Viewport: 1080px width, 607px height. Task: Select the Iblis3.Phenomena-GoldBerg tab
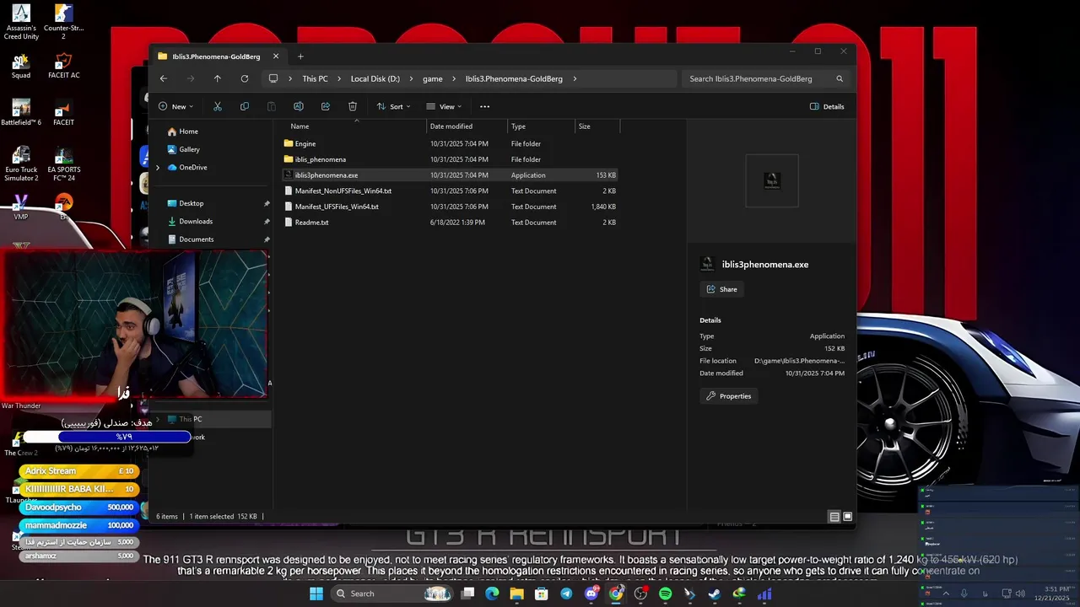[219, 56]
